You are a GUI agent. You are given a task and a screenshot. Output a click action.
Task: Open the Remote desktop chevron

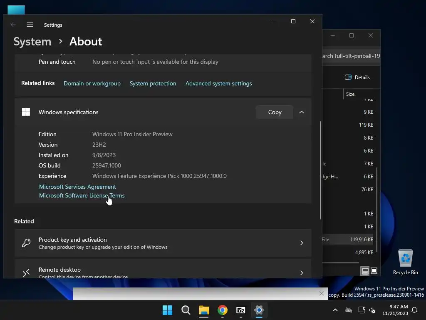[301, 272]
